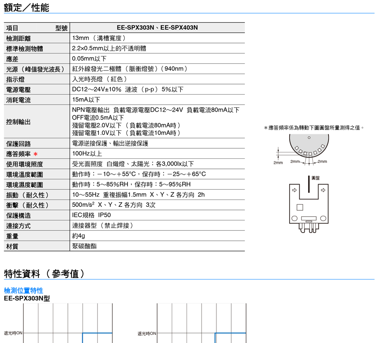This screenshot has width=375, height=343.
Task: Click the right chart's 遮光時ON label
Action: (147, 333)
